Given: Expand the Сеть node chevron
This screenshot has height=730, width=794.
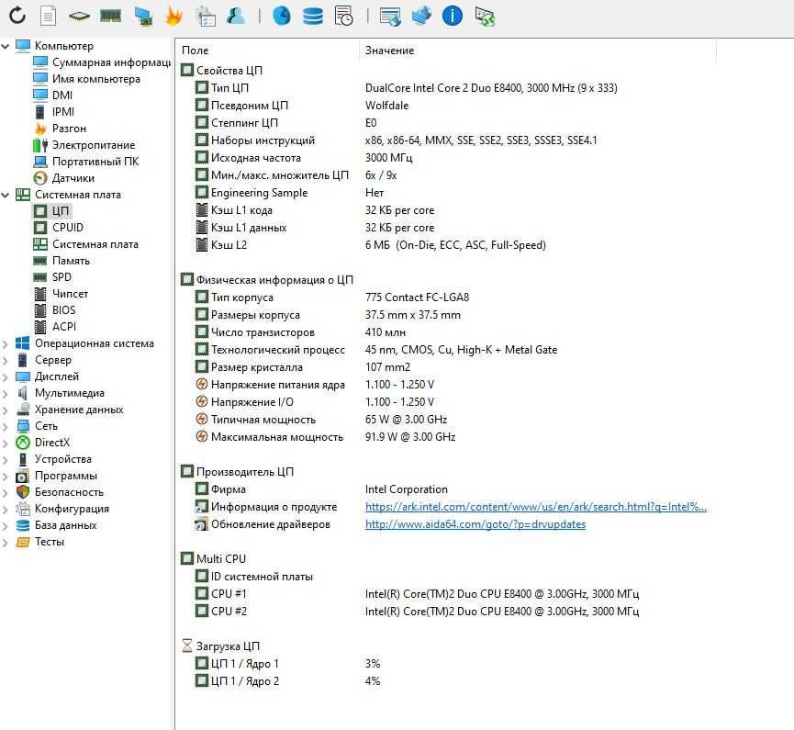Looking at the screenshot, I should coord(6,427).
